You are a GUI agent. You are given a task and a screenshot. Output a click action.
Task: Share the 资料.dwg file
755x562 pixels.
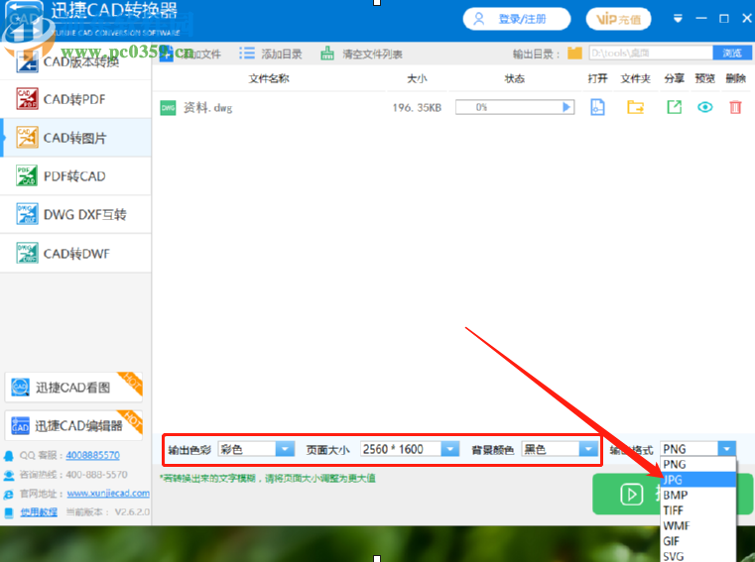click(x=674, y=107)
